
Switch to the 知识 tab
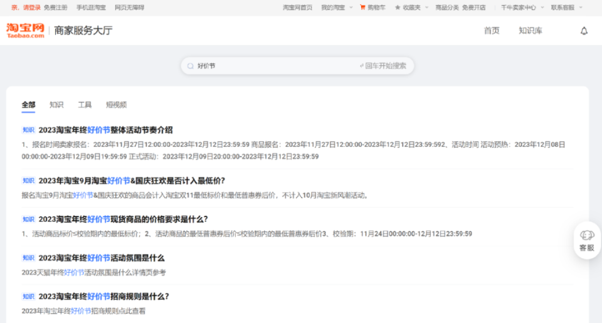56,105
